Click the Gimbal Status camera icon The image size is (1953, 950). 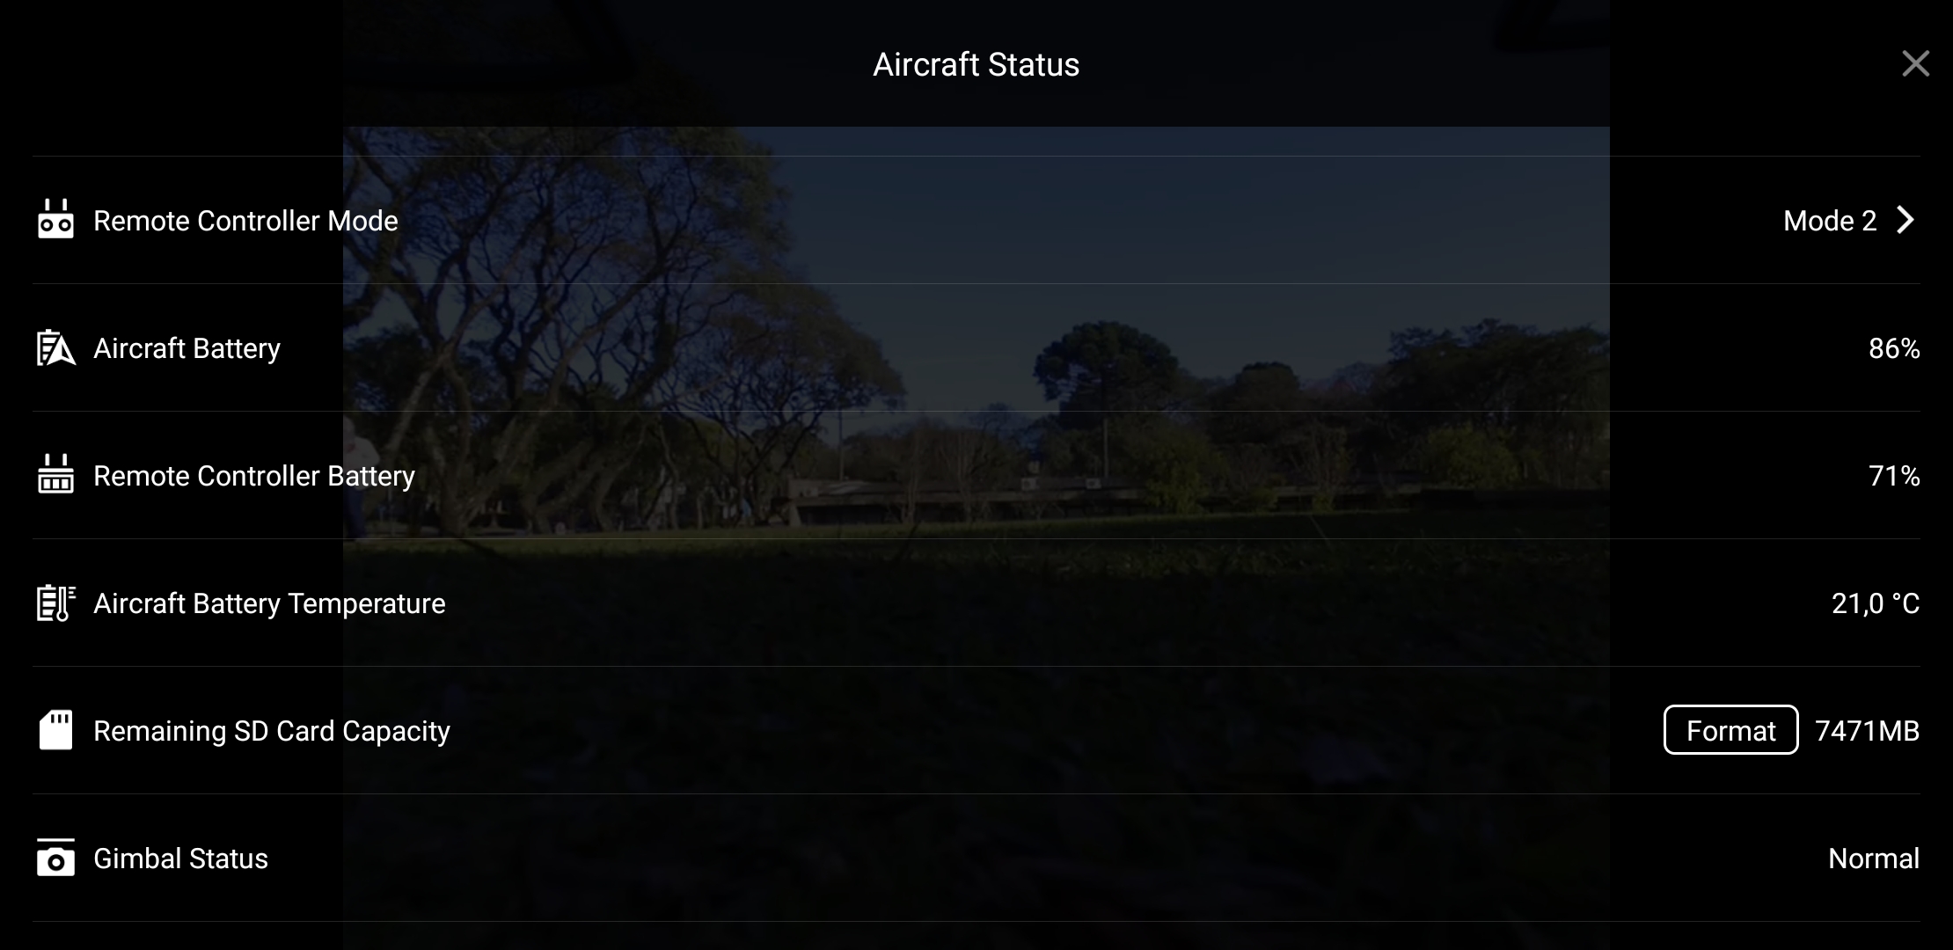click(55, 858)
